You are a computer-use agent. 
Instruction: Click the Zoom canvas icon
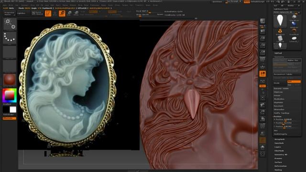point(262,38)
